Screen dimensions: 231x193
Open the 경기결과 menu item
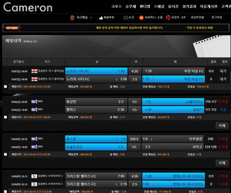pos(189,6)
